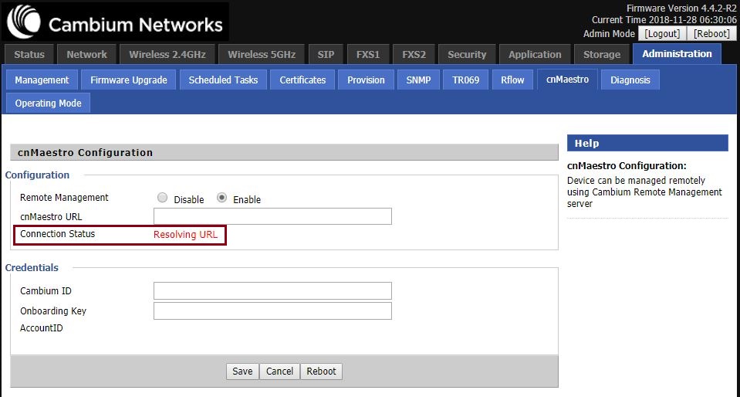Click the Onboarding Key input field
The image size is (740, 397).
(272, 311)
